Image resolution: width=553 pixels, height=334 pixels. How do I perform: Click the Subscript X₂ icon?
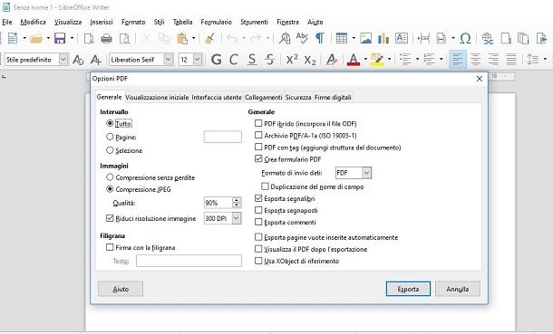click(310, 60)
